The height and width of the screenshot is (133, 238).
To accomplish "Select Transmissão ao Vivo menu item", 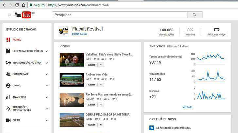I will (x=27, y=63).
